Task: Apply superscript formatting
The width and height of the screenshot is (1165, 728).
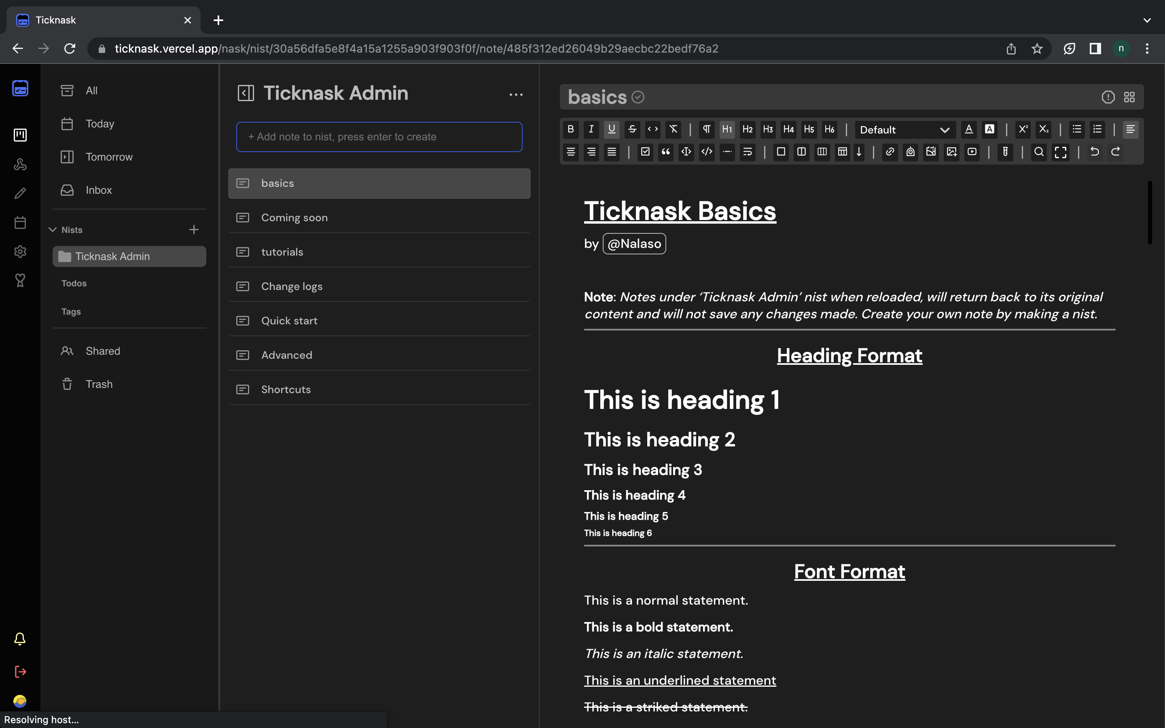Action: (x=1023, y=129)
